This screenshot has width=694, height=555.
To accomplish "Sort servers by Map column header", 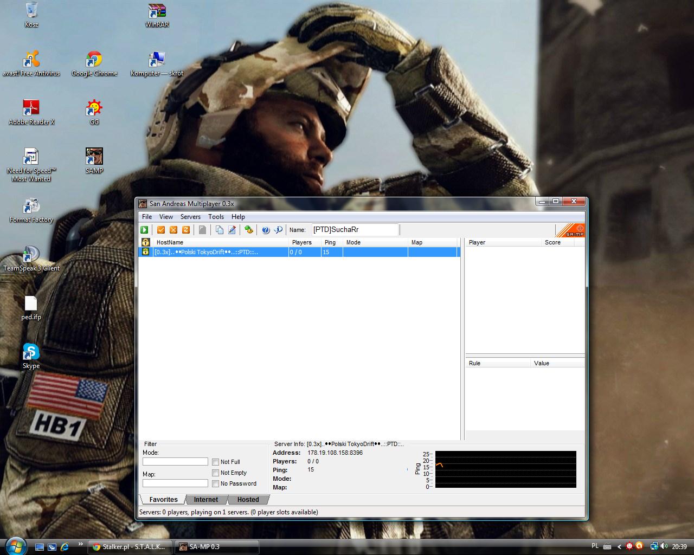I will point(433,242).
